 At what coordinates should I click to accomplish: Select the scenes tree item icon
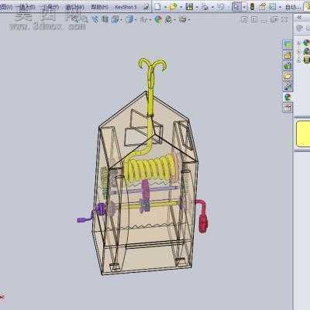point(306,51)
